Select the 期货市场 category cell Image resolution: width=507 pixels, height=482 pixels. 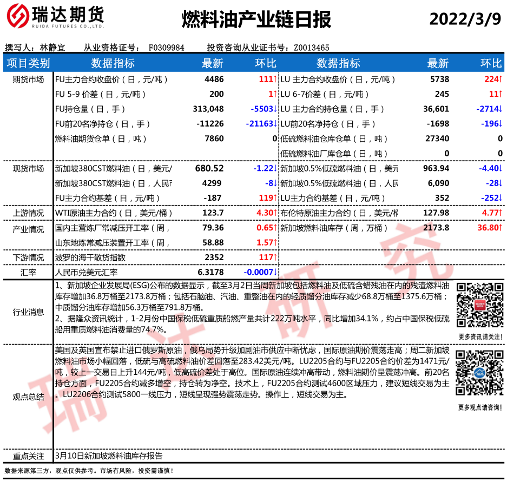click(28, 80)
